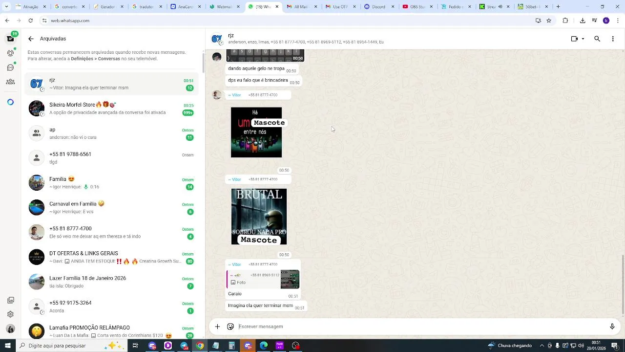
Task: Open the quoted Foto reply preview
Action: 263,279
